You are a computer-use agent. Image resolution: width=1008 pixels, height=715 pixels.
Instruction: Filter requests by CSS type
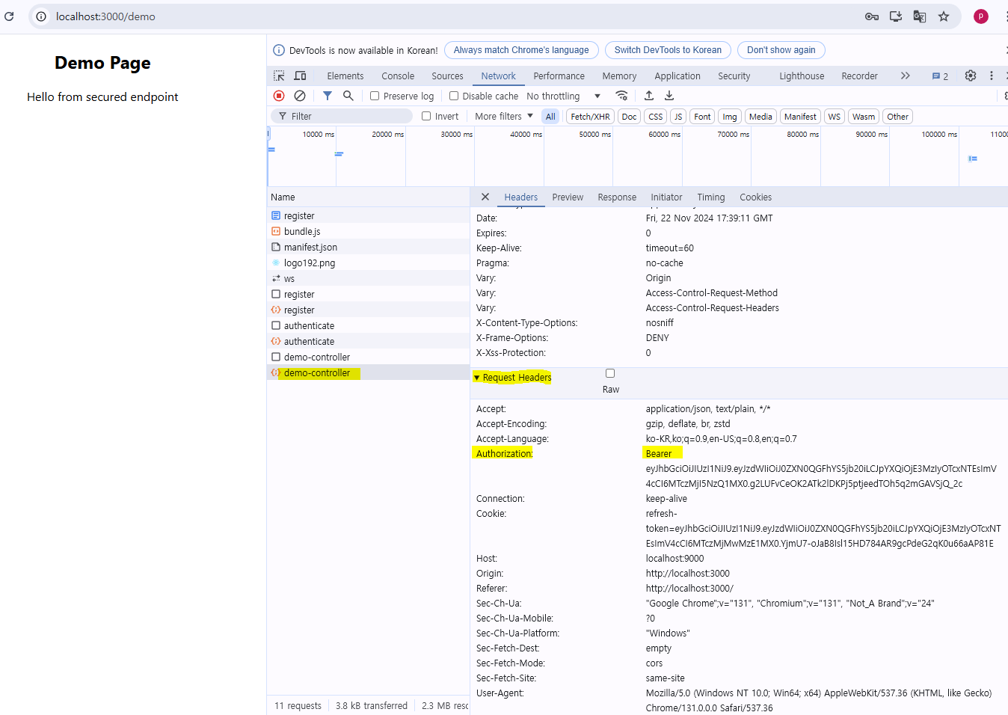656,117
